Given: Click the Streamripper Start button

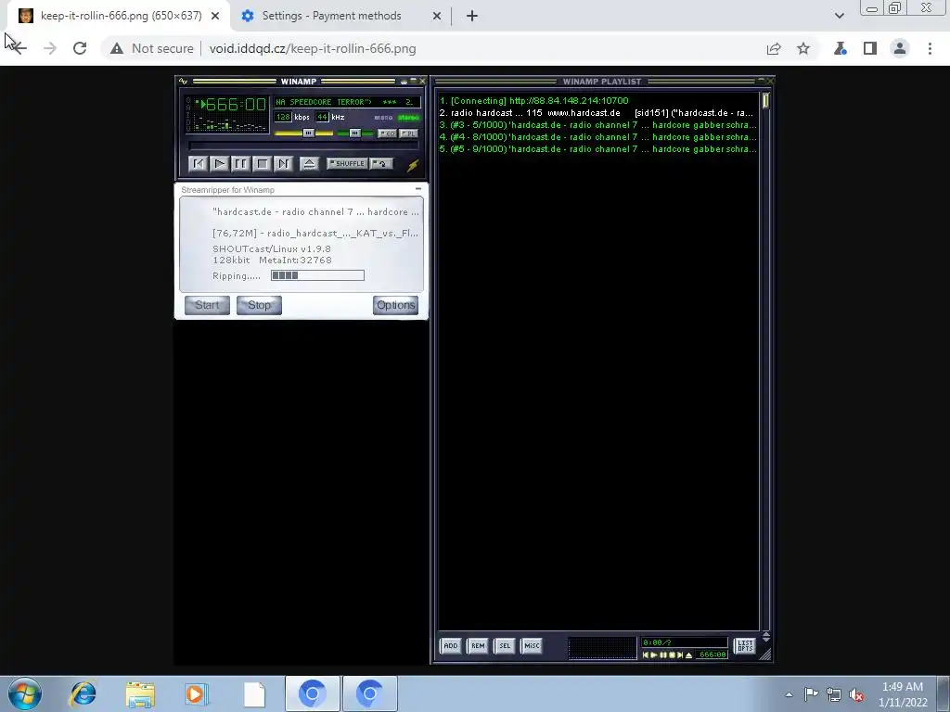Looking at the screenshot, I should click(x=207, y=305).
